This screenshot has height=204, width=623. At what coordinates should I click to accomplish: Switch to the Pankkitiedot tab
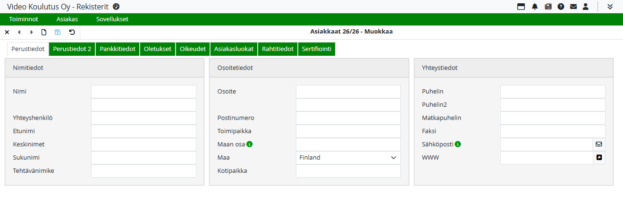click(118, 49)
